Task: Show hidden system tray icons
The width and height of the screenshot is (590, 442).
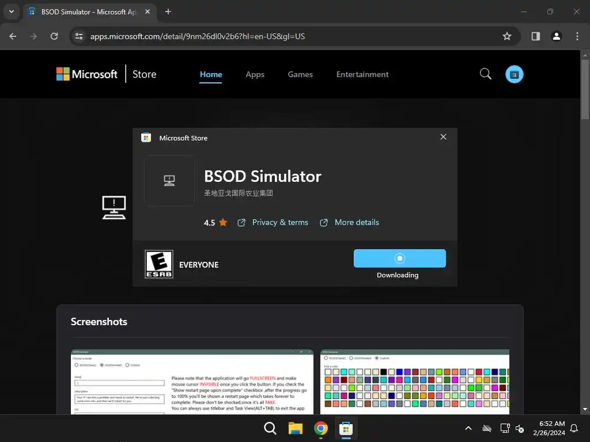Action: point(468,428)
